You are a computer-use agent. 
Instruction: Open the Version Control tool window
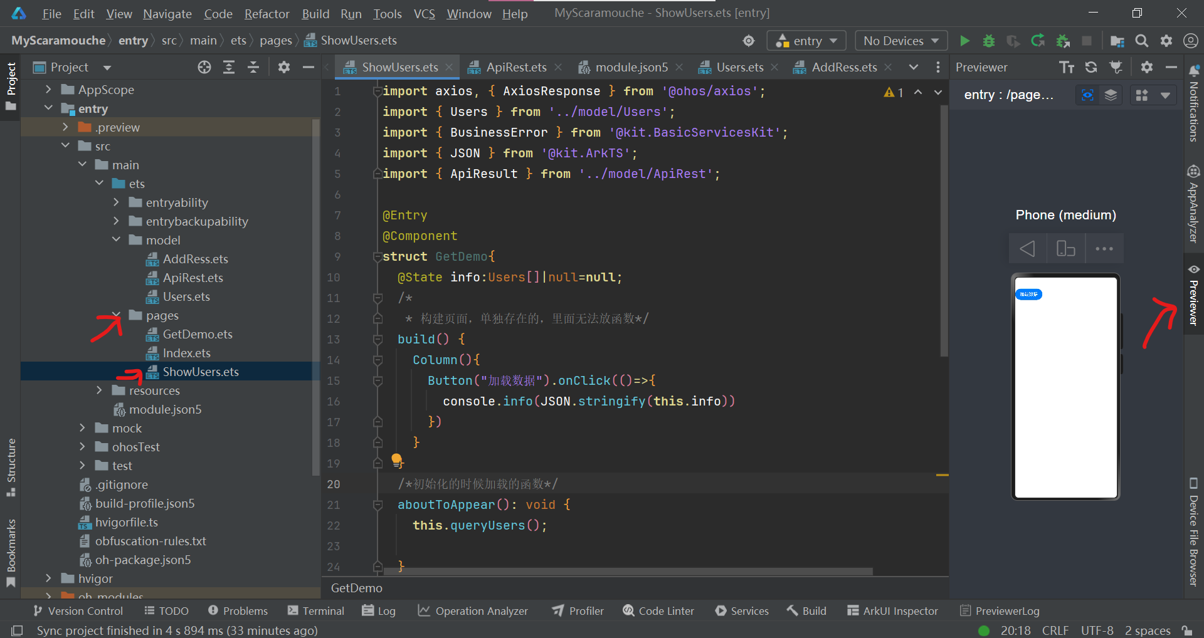pyautogui.click(x=78, y=611)
